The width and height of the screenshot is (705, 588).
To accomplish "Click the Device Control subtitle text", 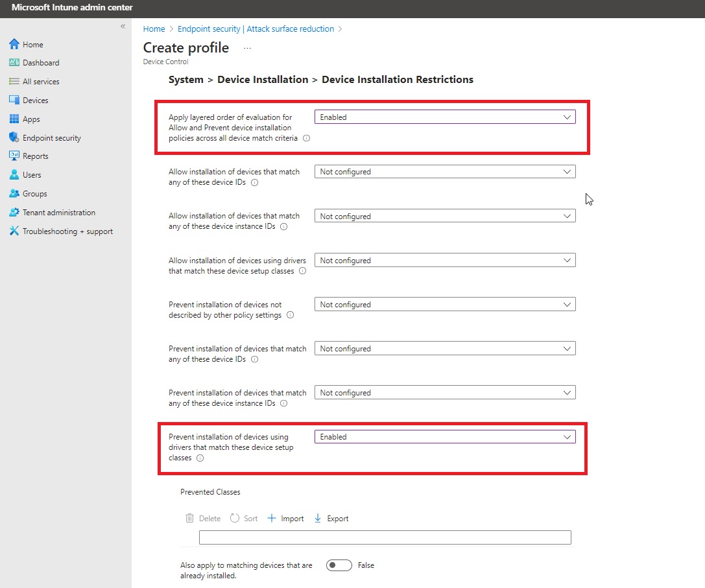I will click(165, 62).
